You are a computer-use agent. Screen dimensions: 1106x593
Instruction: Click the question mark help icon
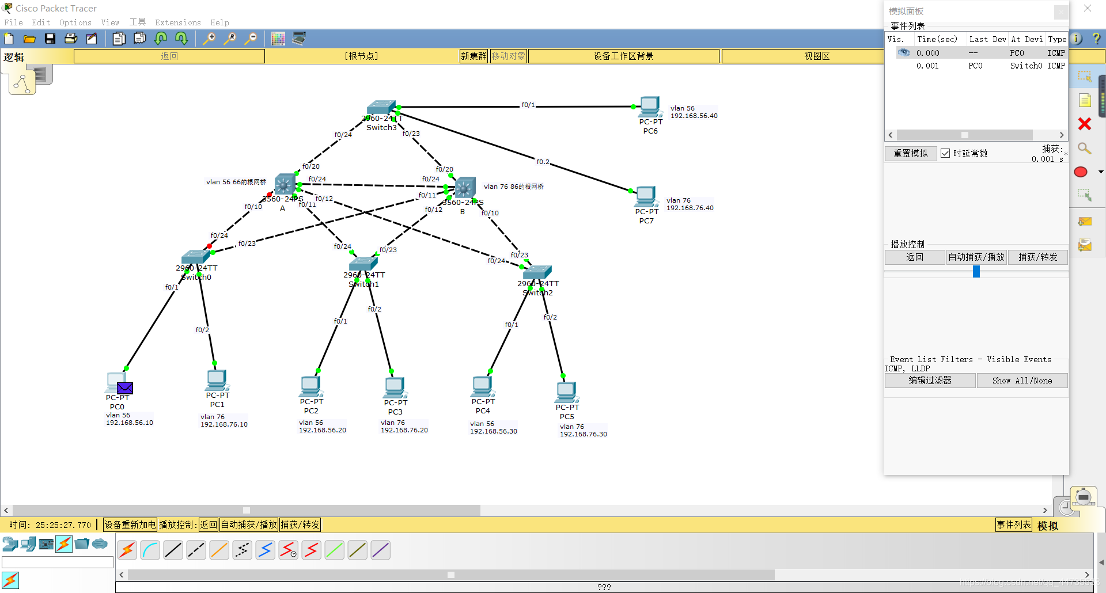click(x=1096, y=39)
